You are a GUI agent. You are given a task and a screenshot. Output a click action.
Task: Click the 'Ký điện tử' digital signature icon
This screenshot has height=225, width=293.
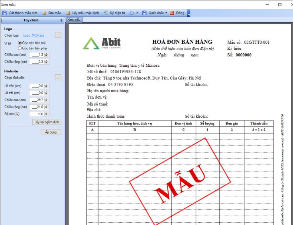(x=106, y=13)
